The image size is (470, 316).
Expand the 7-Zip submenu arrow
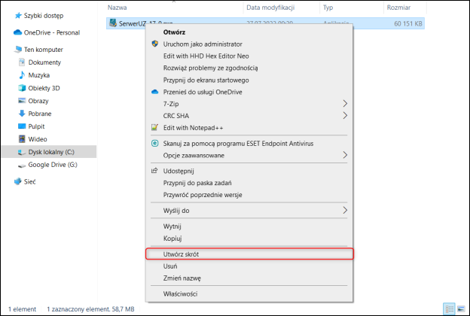346,103
